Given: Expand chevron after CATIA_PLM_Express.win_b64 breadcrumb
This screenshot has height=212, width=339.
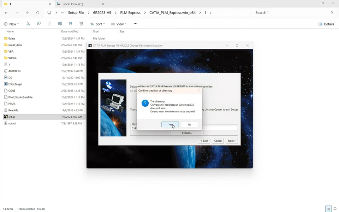Looking at the screenshot, I should (x=200, y=13).
